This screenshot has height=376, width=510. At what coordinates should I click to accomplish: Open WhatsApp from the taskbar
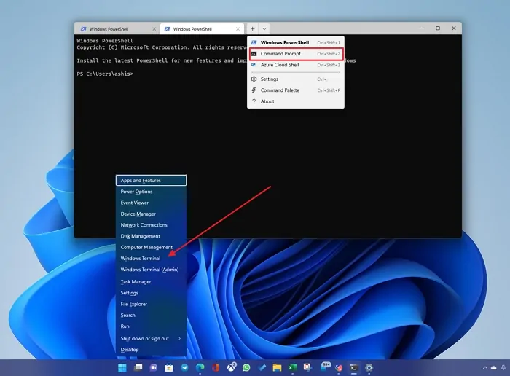pyautogui.click(x=246, y=367)
